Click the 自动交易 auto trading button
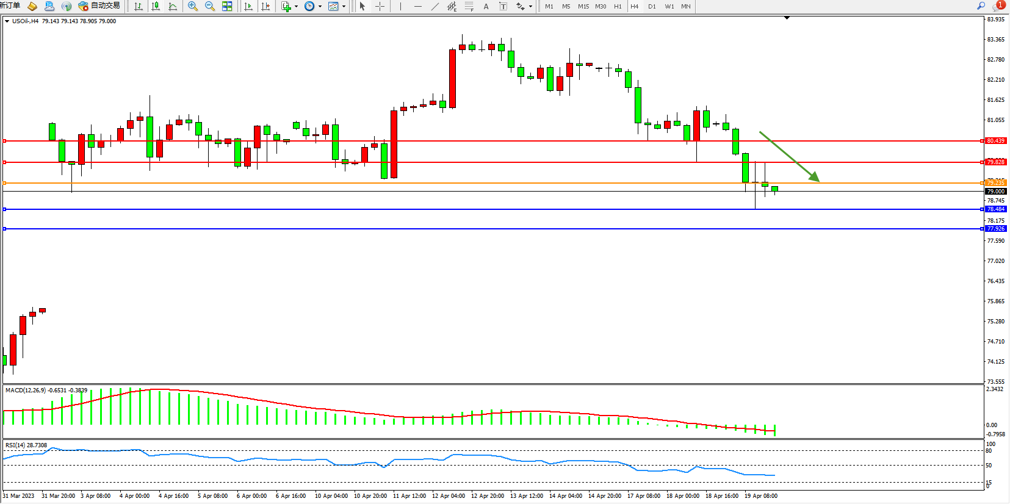1010x504 pixels. [99, 5]
